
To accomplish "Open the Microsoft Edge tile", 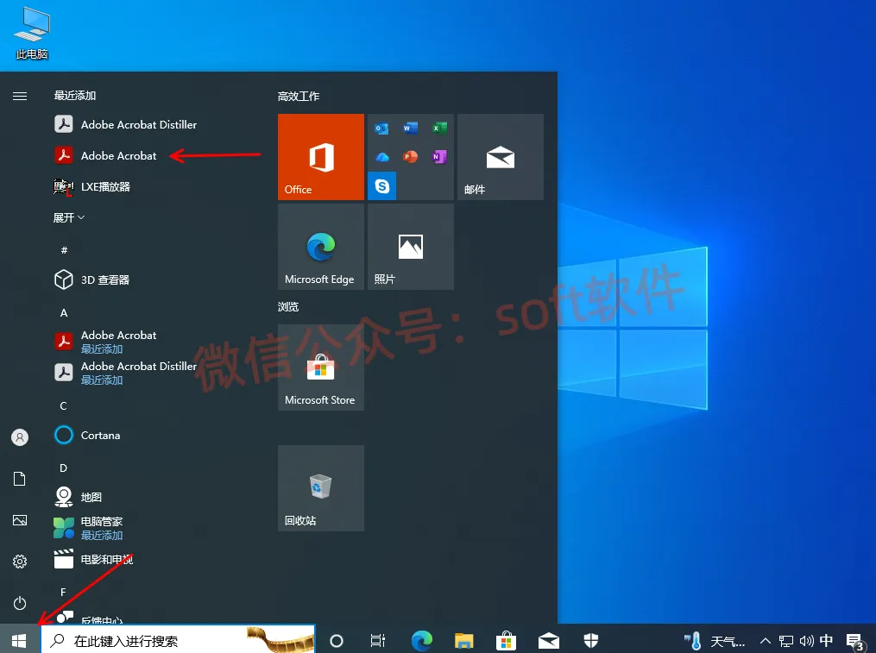I will (321, 247).
